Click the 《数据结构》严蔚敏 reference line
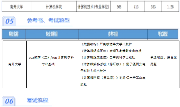The image size is (180, 107). pyautogui.click(x=106, y=44)
